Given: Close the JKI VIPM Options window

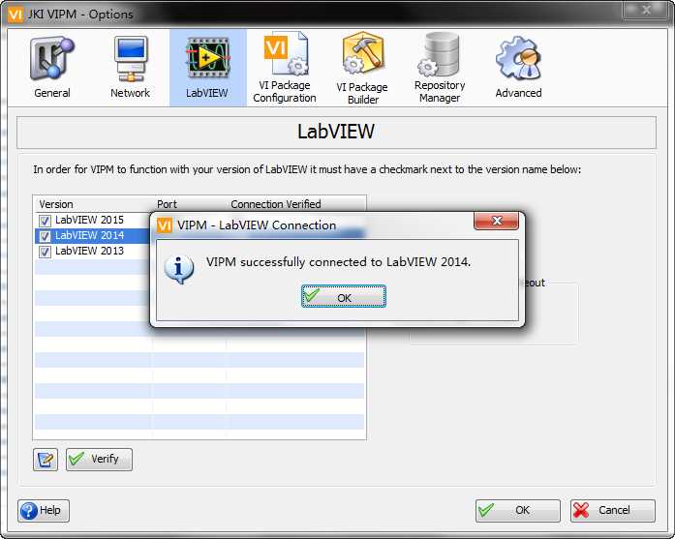Looking at the screenshot, I should click(x=646, y=10).
